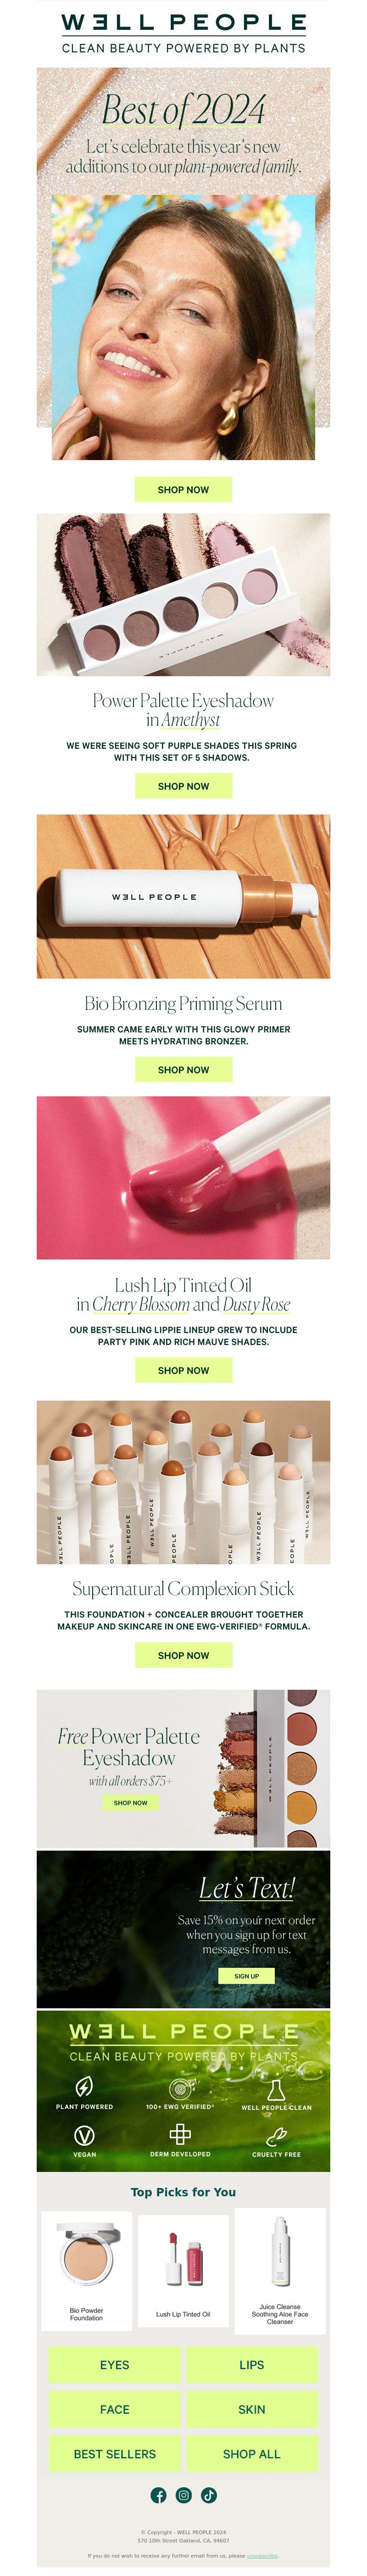The image size is (367, 2576).
Task: Click the unsubscribe link in footer
Action: click(262, 2555)
